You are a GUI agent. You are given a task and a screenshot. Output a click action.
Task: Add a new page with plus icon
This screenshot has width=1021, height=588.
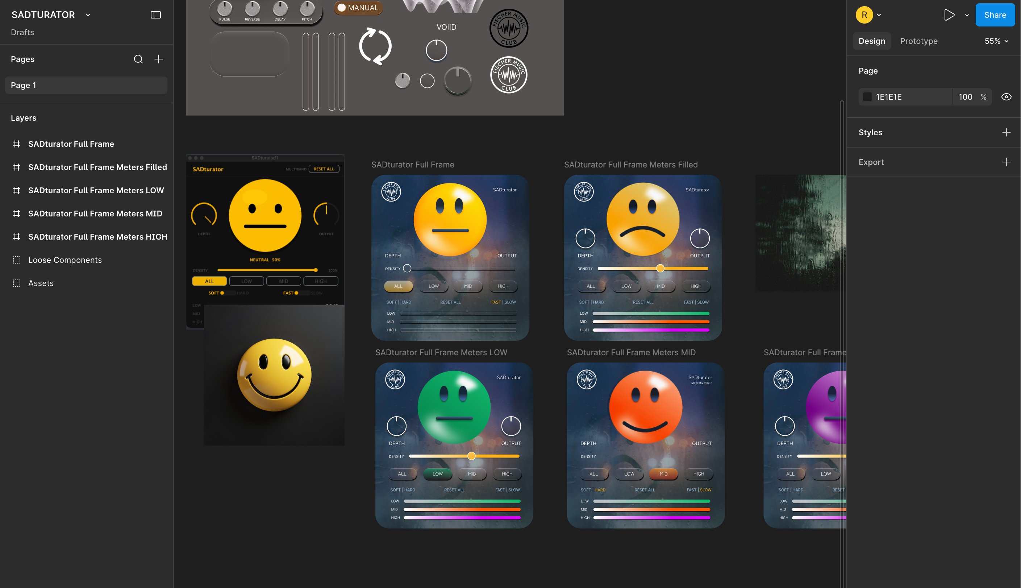[x=159, y=59]
